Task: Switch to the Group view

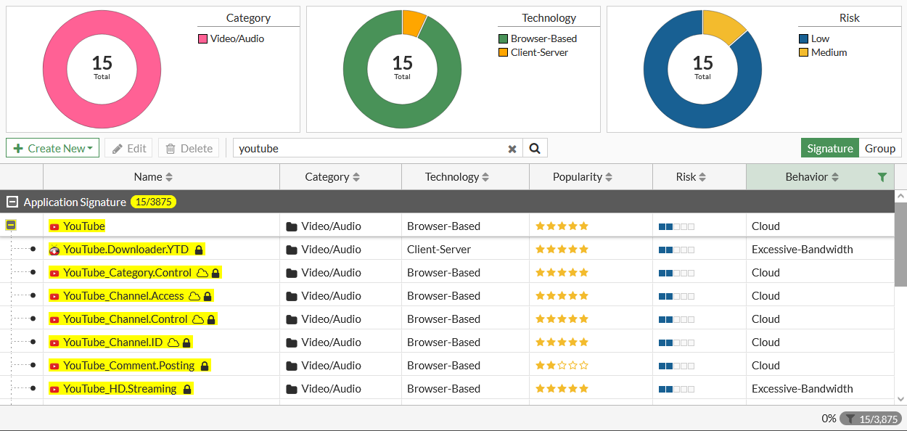Action: 880,148
